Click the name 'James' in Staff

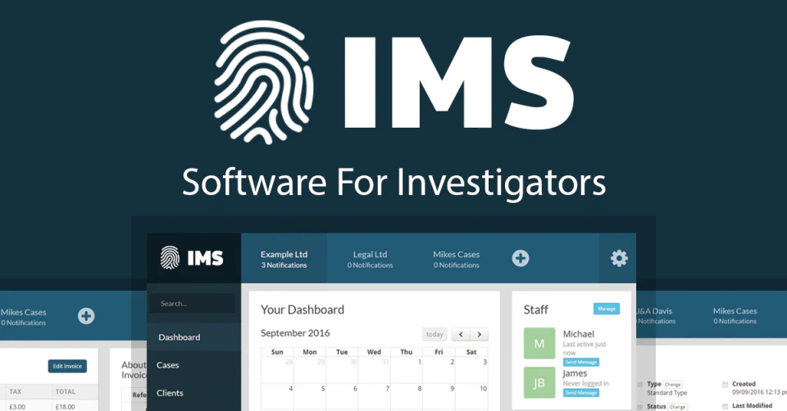tap(575, 373)
